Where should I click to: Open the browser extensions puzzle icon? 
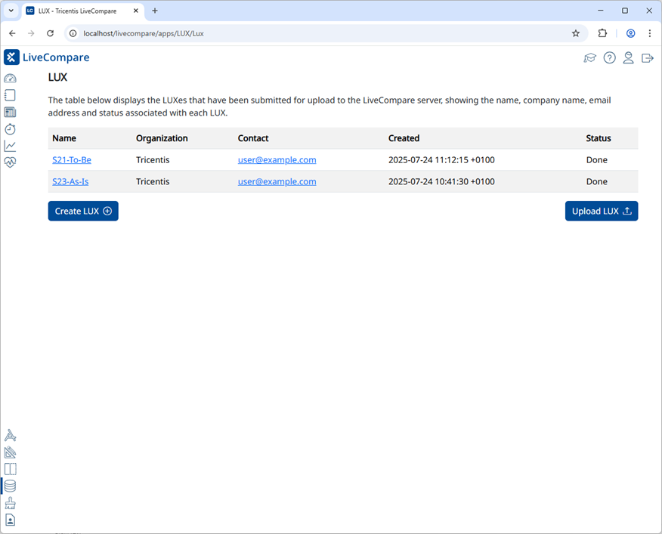(602, 33)
